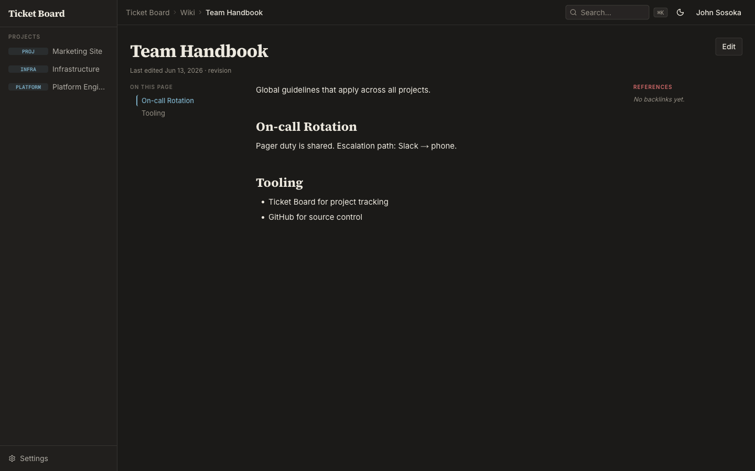Jump to Tooling section link
Viewport: 755px width, 471px height.
pos(153,113)
